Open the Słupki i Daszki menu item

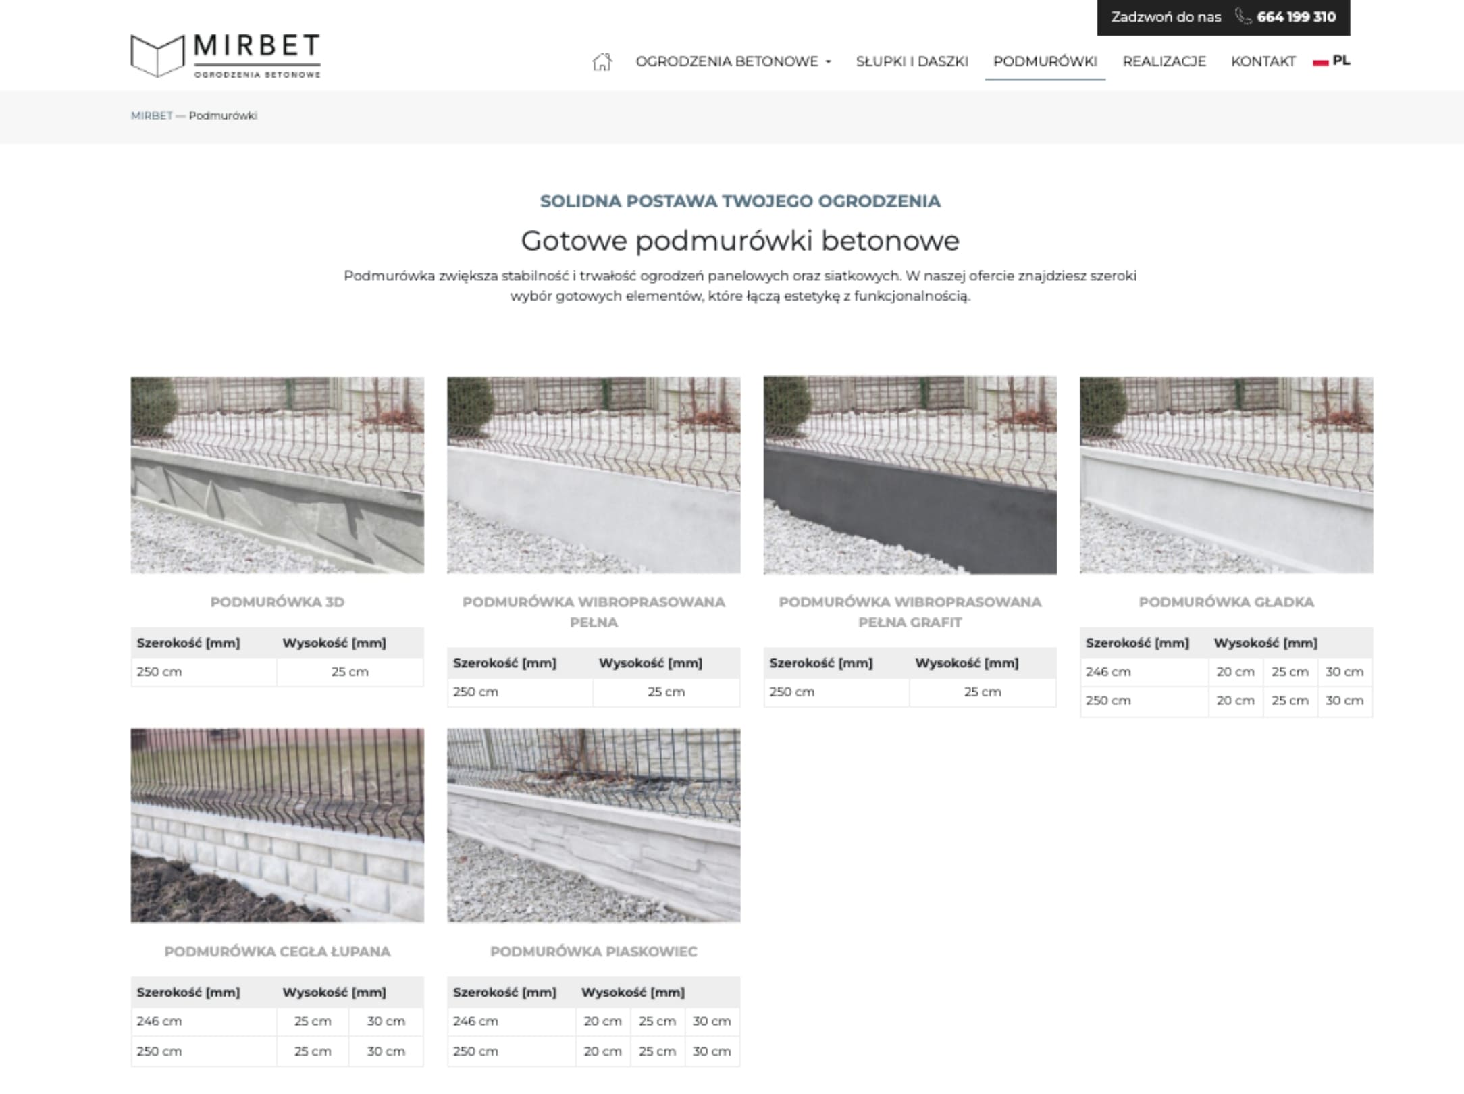pyautogui.click(x=912, y=61)
